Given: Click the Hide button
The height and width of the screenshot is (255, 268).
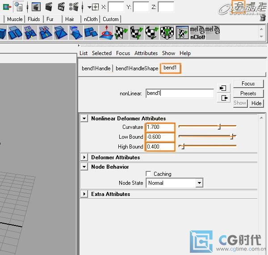Looking at the screenshot, I should 256,103.
